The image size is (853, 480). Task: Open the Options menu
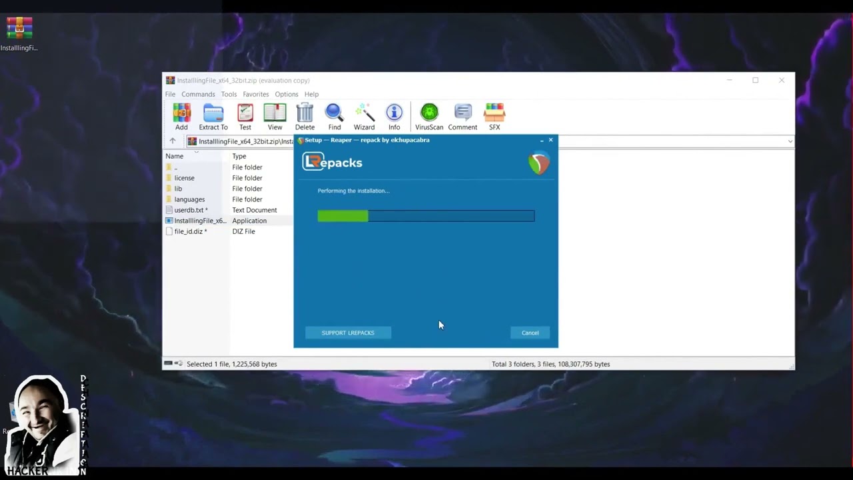coord(287,94)
